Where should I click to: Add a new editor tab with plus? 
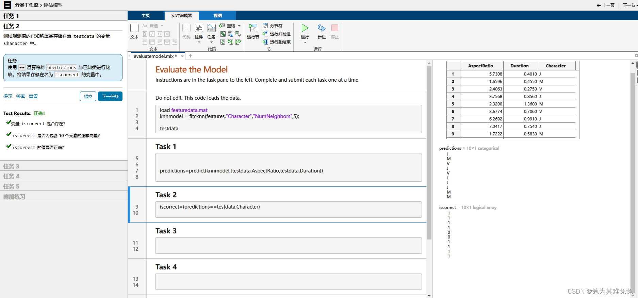tap(191, 56)
